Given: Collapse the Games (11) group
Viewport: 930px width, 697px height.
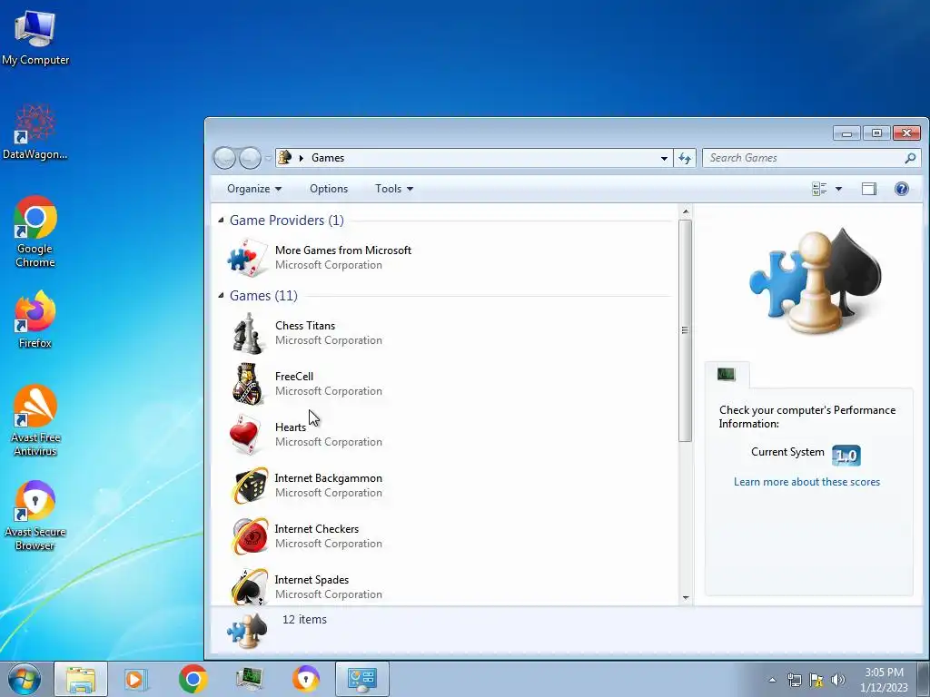Looking at the screenshot, I should tap(222, 295).
